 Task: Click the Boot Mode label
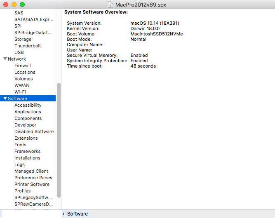point(79,39)
